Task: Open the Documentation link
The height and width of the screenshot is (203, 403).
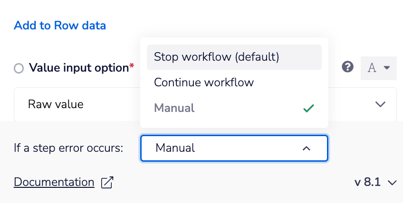Action: 54,182
